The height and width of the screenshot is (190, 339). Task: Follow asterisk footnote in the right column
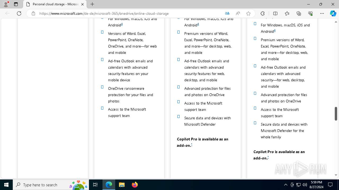click(268, 157)
